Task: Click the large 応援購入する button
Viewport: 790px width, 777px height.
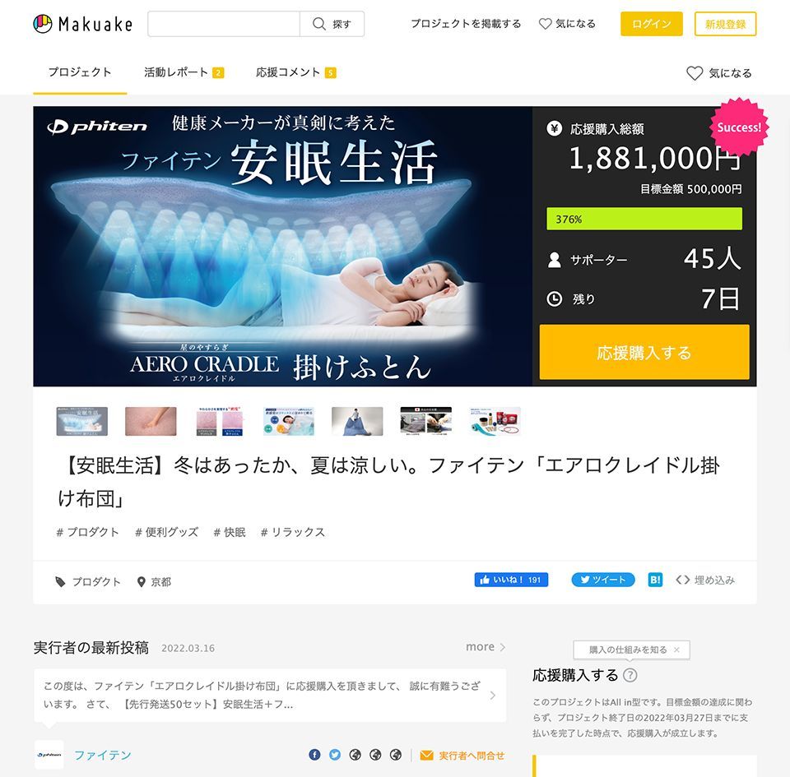Action: 644,352
